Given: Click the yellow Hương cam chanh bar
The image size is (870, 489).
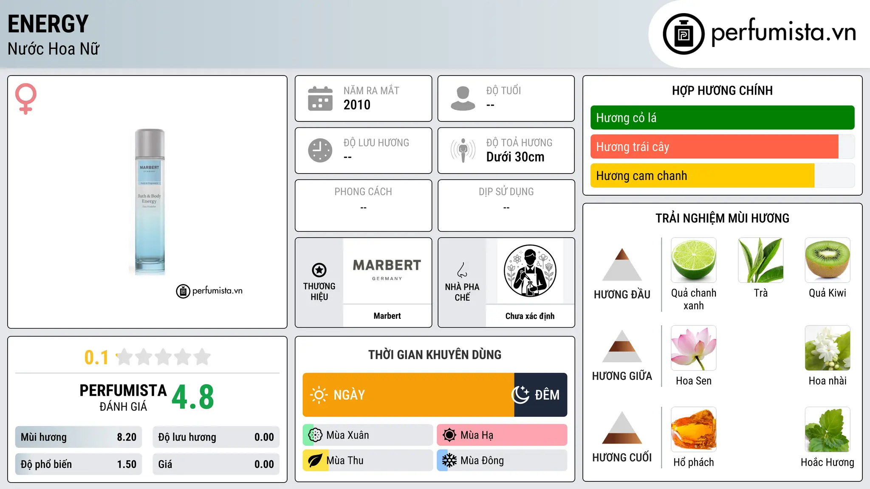Looking at the screenshot, I should pyautogui.click(x=702, y=176).
